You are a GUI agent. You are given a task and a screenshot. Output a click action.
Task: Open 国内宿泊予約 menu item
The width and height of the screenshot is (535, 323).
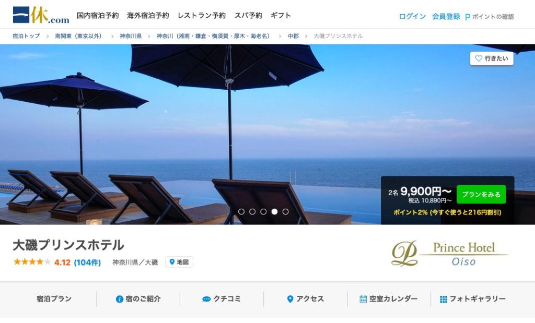pyautogui.click(x=98, y=15)
